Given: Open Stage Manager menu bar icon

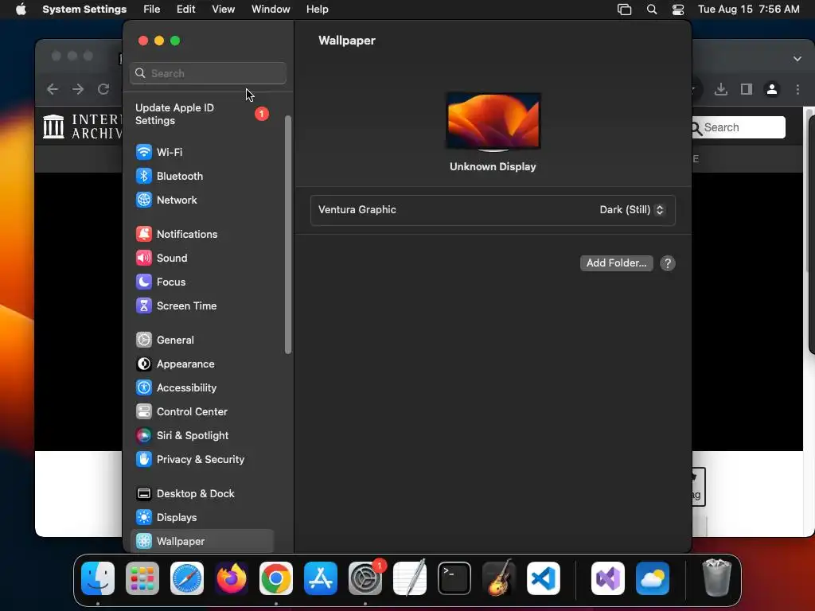Looking at the screenshot, I should [x=624, y=10].
